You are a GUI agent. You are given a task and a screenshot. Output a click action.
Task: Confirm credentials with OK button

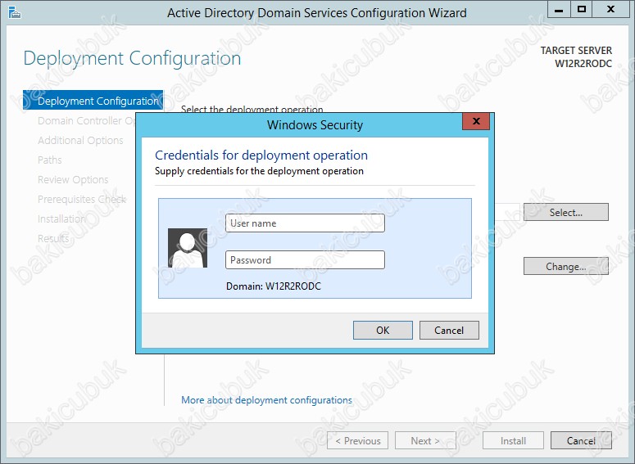[x=383, y=330]
